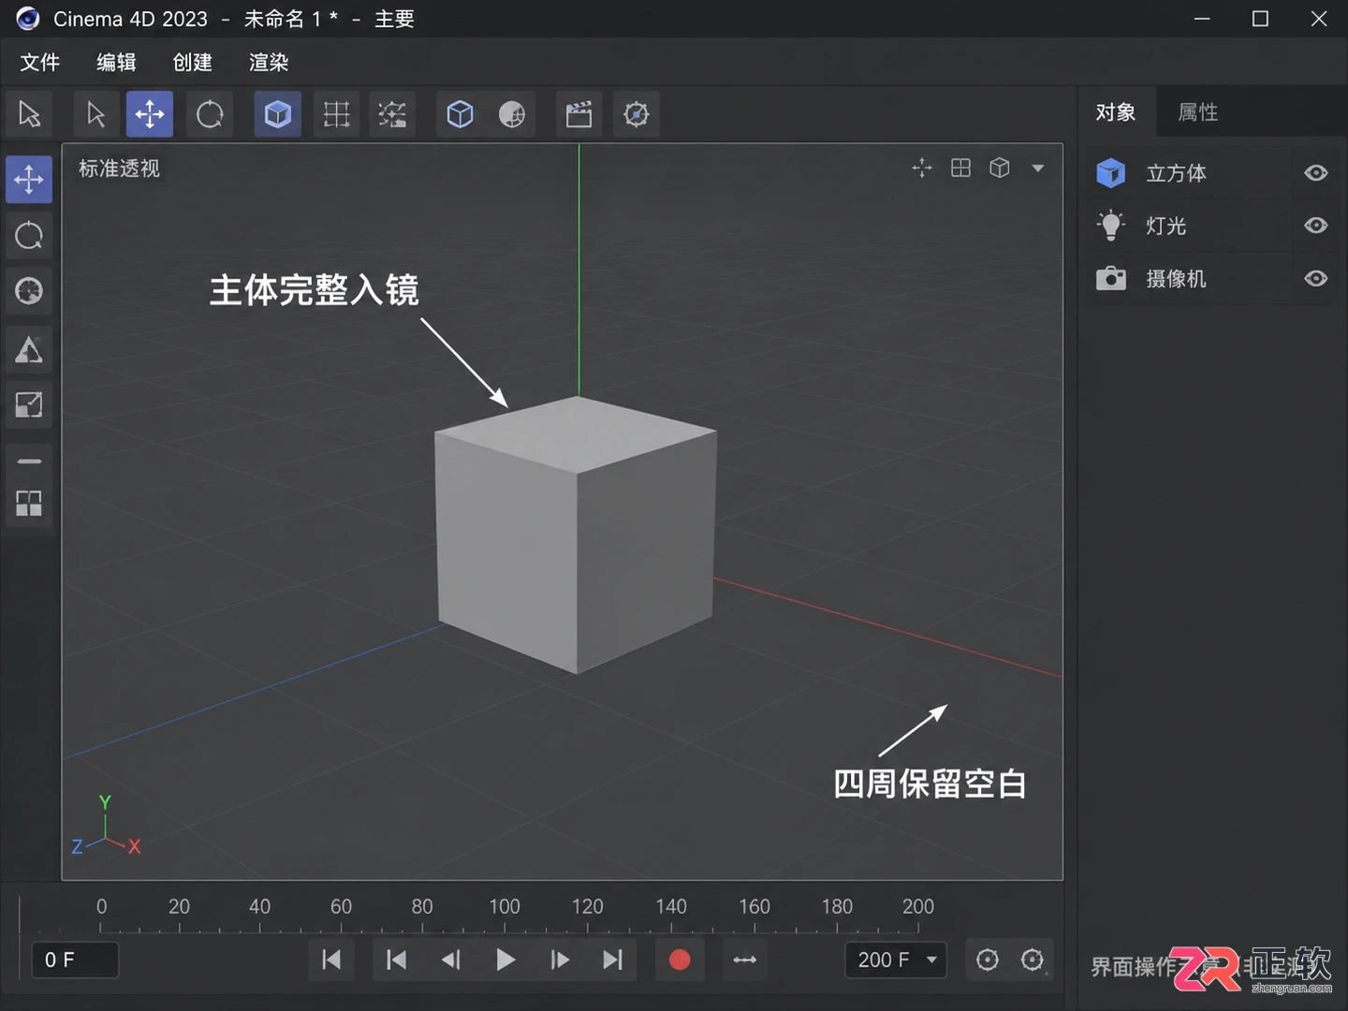Enable the highlighted cube model mode

(278, 114)
